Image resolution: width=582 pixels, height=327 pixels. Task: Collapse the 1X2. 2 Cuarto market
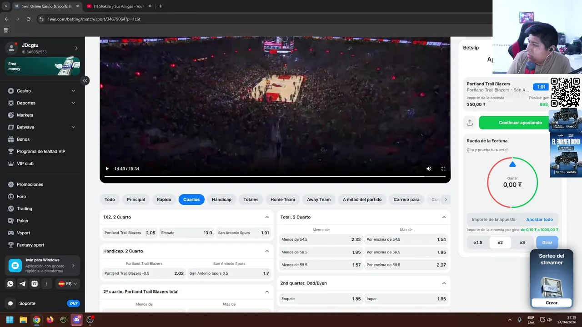click(x=267, y=217)
